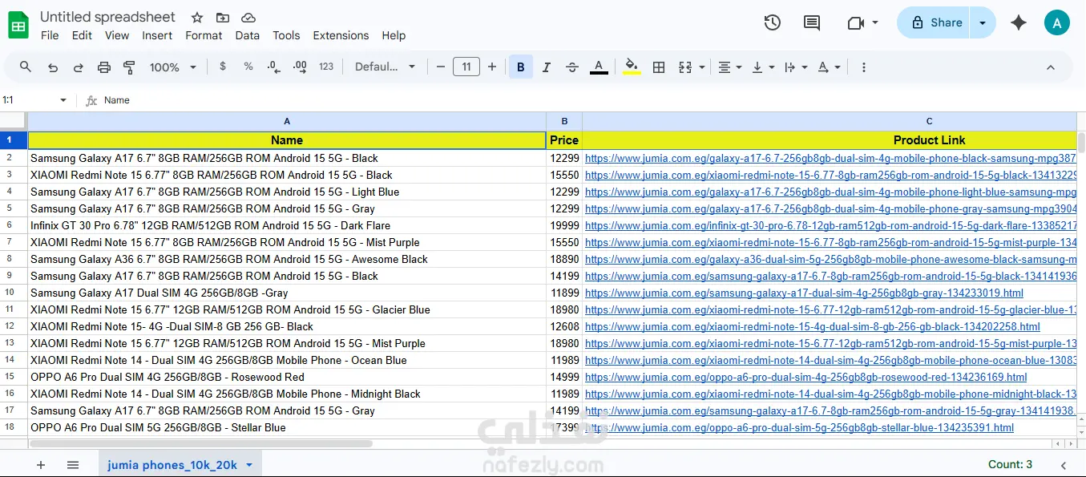
Task: Open the vertical align dropdown
Action: 763,67
